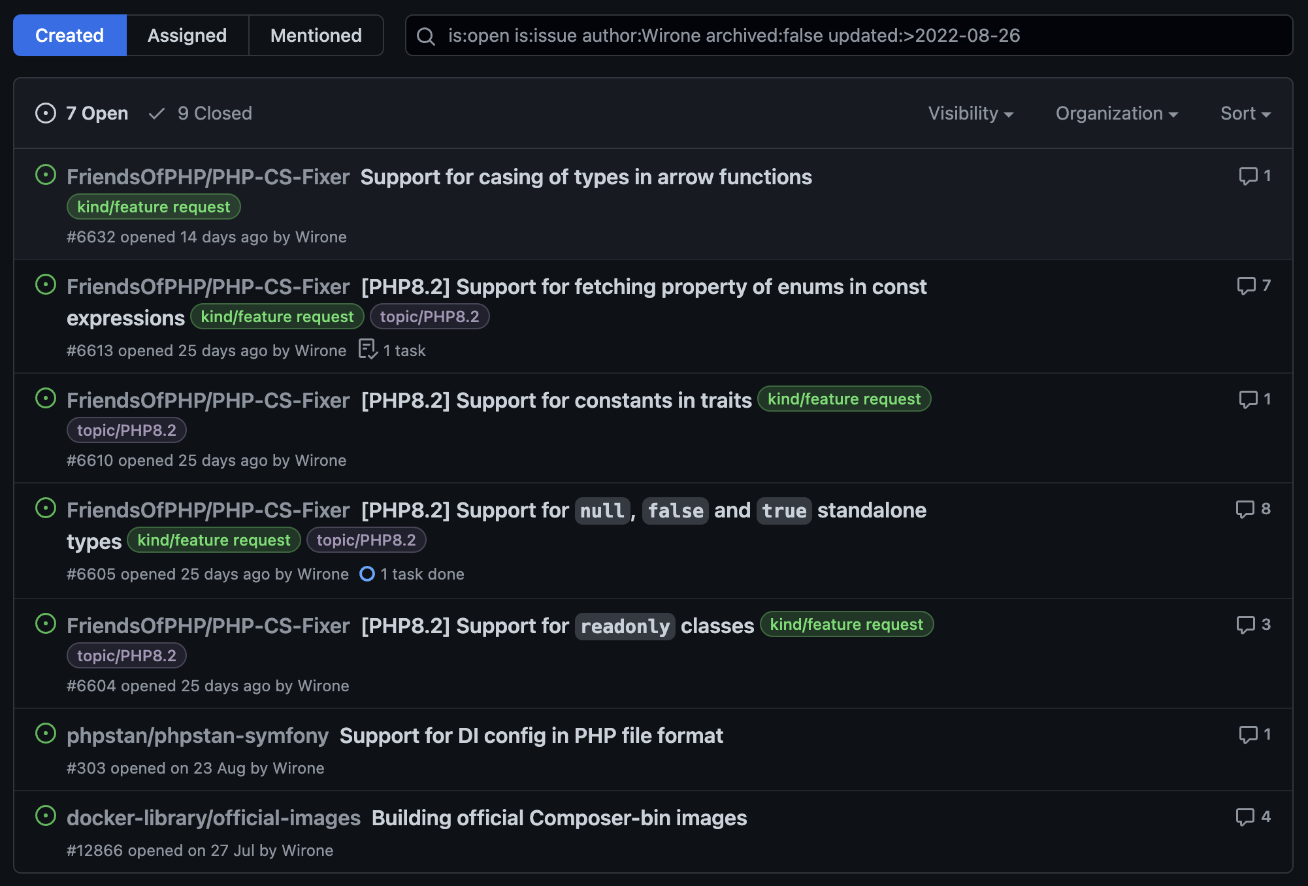
Task: Click open status icon for phpstan issue #303
Action: tap(46, 734)
